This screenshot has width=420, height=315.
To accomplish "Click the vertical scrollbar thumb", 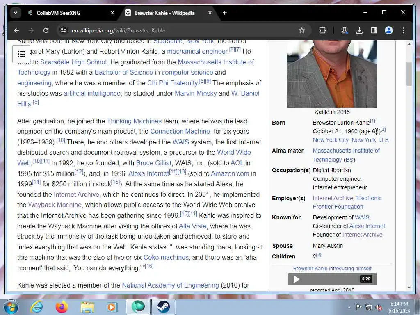I will [409, 74].
